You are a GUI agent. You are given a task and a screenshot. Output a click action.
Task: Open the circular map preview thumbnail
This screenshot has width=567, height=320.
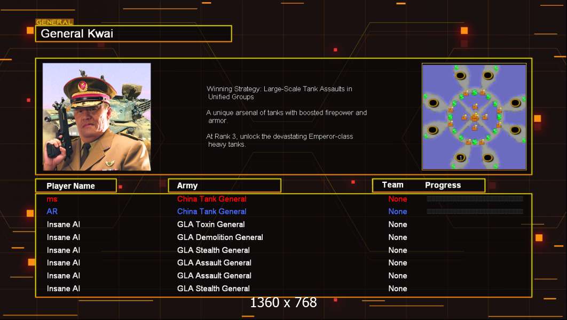coord(474,117)
